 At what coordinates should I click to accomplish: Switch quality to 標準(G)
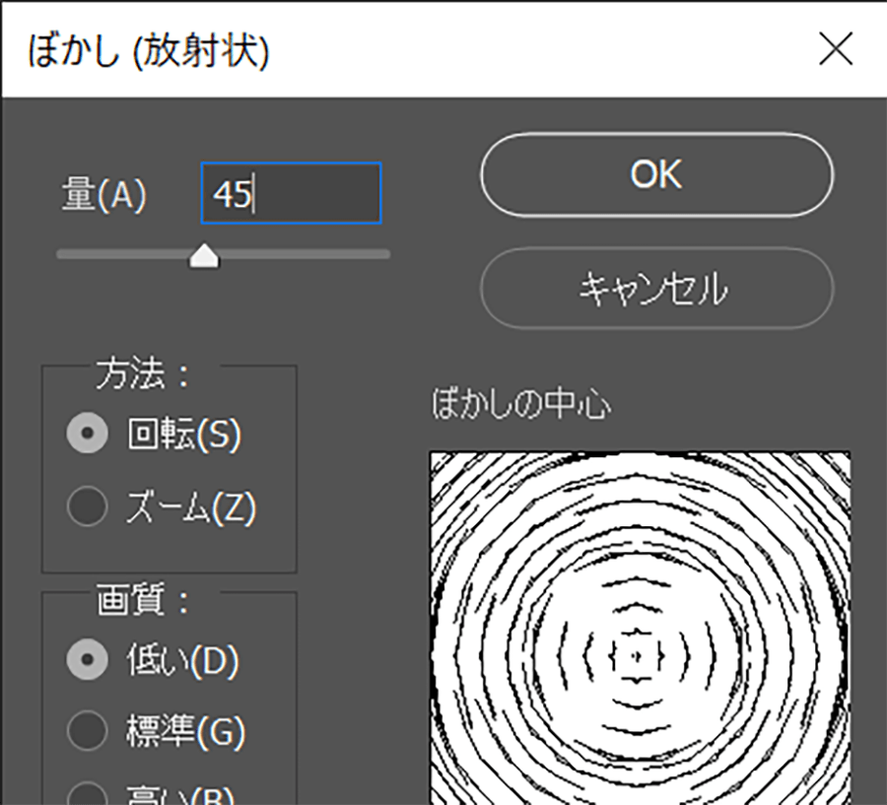point(87,731)
